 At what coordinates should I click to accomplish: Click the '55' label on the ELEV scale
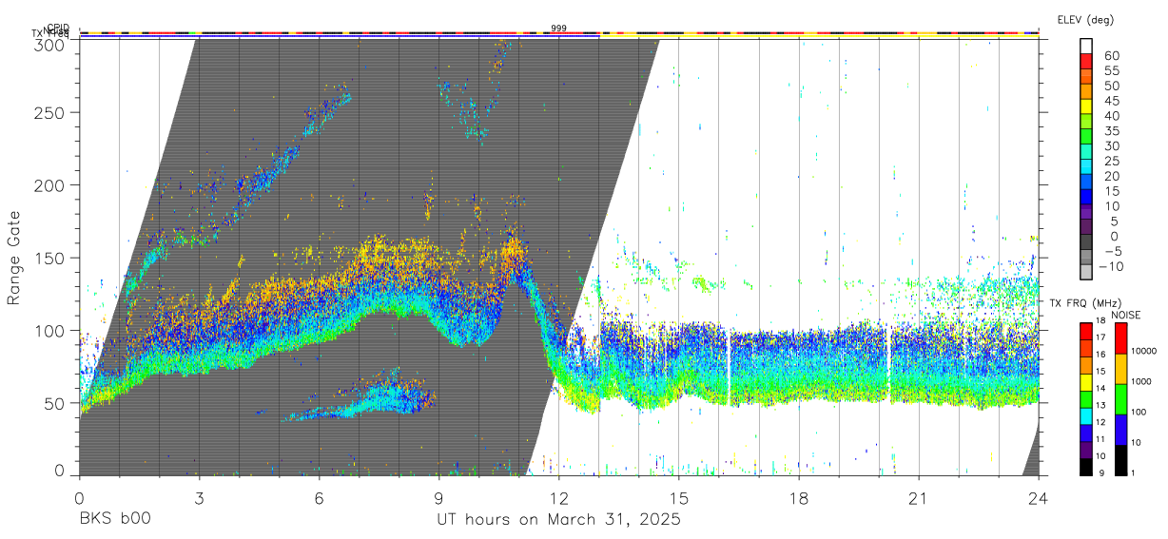point(1112,70)
